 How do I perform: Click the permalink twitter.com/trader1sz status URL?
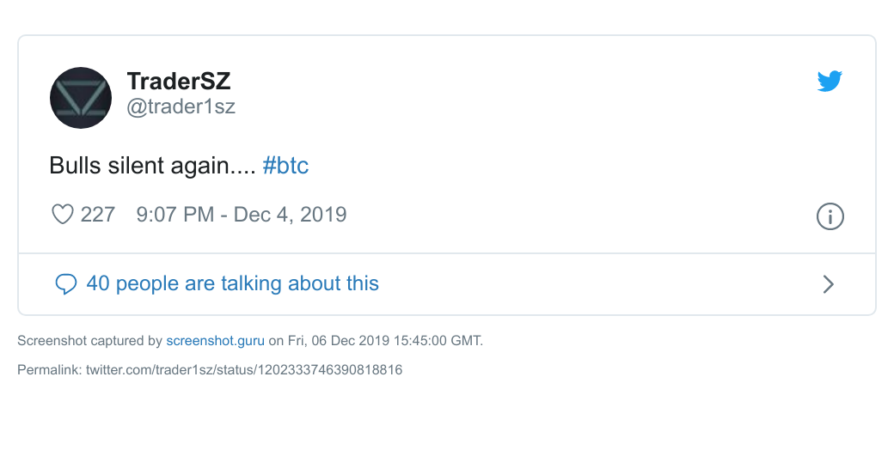pos(244,370)
